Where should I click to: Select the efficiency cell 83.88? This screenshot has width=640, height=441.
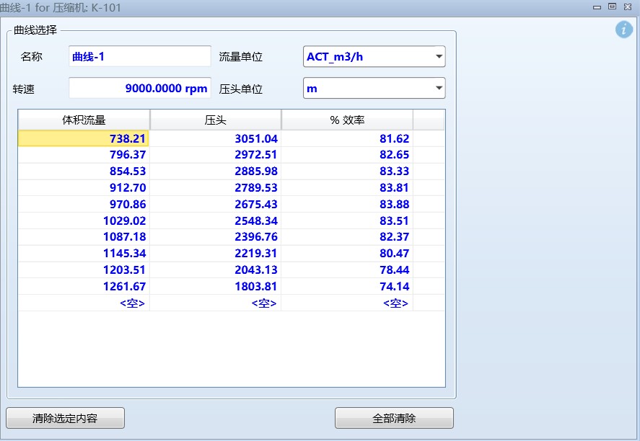347,204
